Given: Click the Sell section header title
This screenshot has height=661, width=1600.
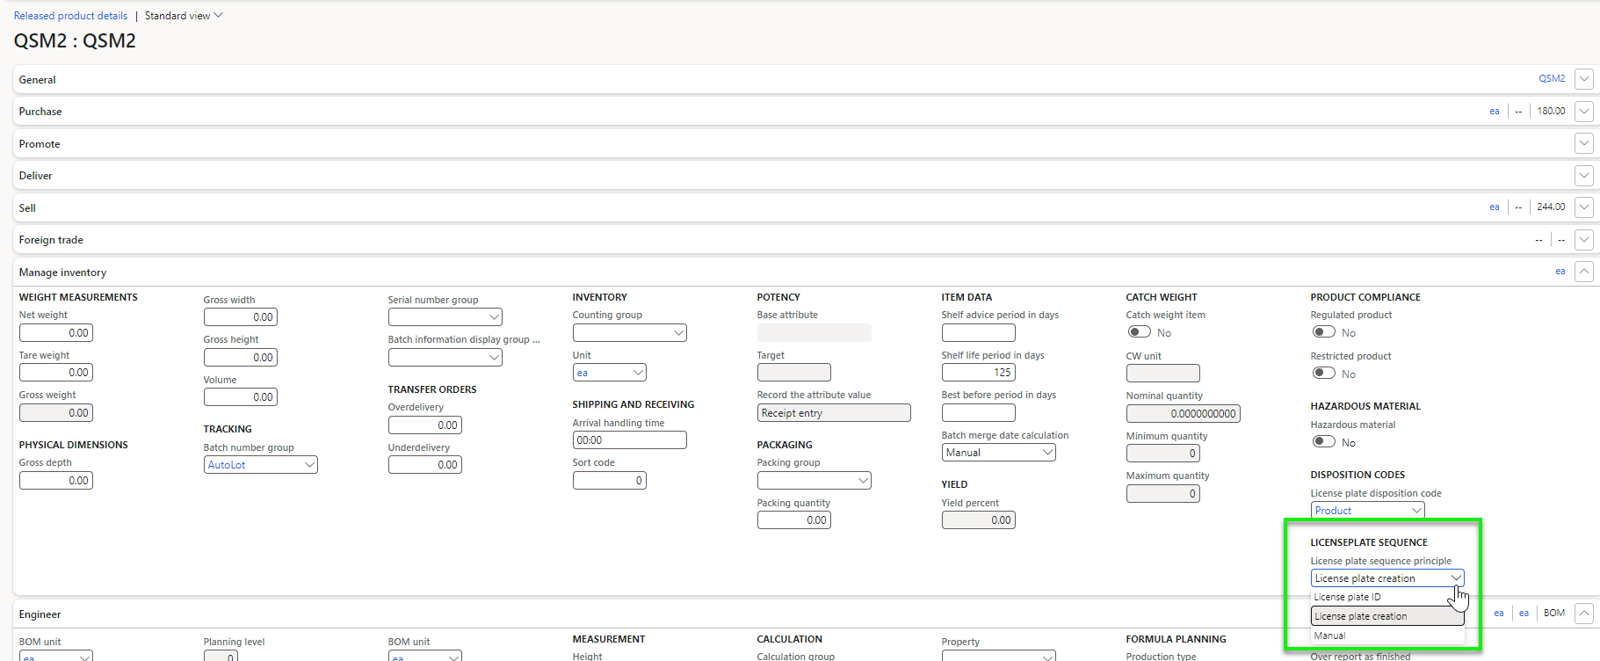Looking at the screenshot, I should click(x=27, y=208).
